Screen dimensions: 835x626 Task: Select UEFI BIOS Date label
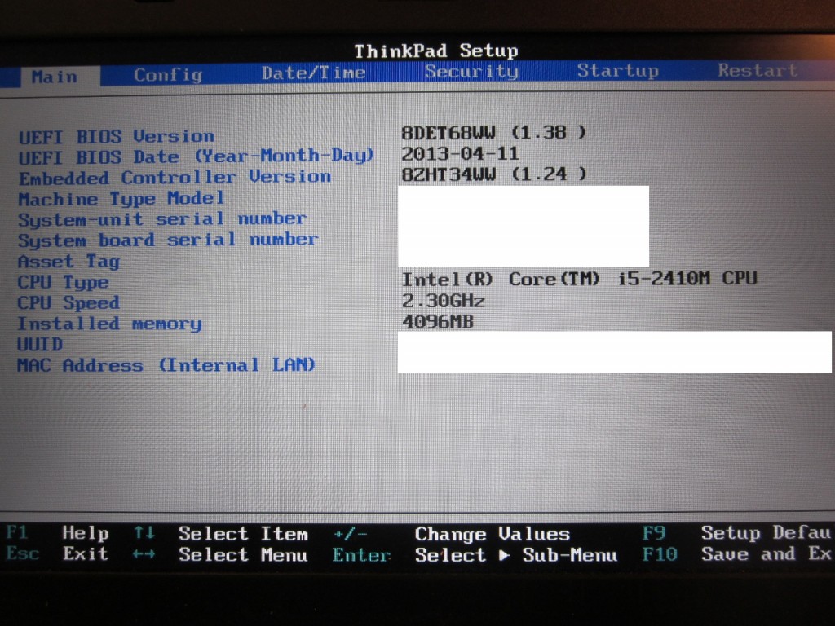197,156
